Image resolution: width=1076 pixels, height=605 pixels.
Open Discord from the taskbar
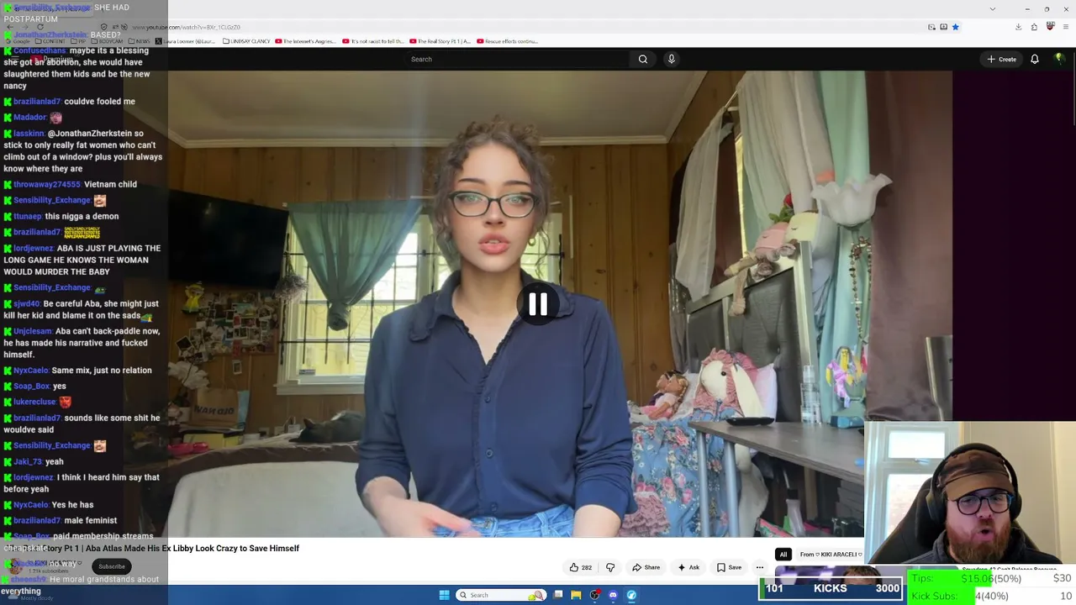point(613,595)
